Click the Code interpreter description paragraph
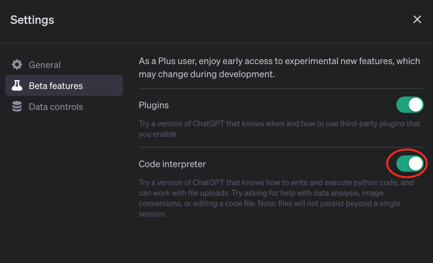Image resolution: width=433 pixels, height=263 pixels. tap(276, 193)
